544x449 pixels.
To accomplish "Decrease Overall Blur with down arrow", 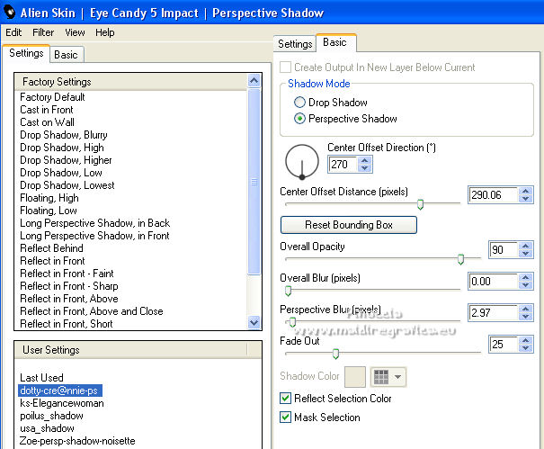I will click(x=526, y=285).
